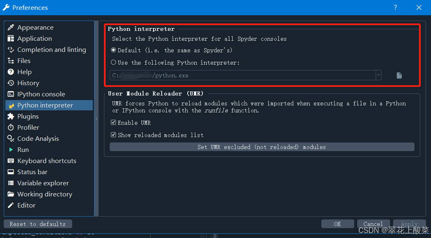This screenshot has width=431, height=238.
Task: Uncheck Show reloaded modules list
Action: [x=113, y=135]
